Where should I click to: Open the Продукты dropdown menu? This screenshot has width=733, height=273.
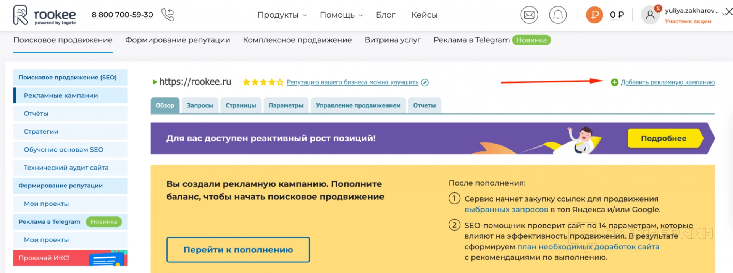point(282,15)
